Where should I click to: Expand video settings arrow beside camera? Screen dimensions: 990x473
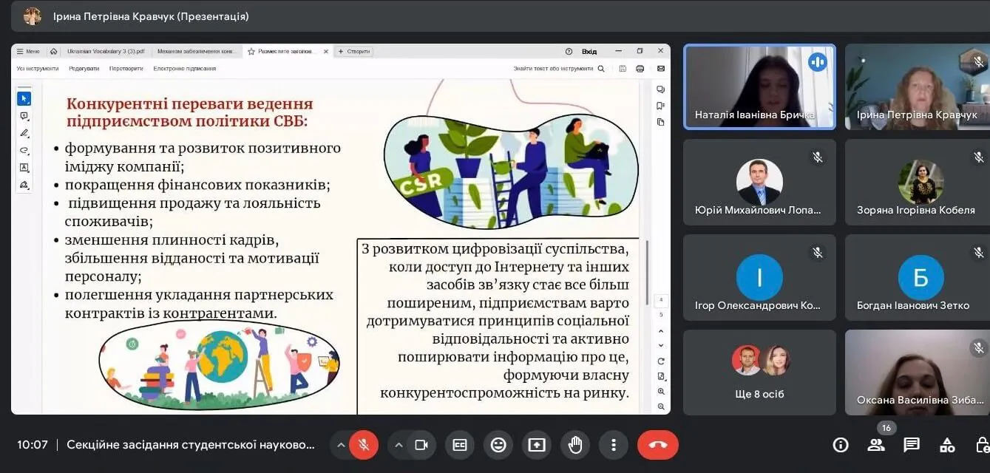(x=399, y=445)
